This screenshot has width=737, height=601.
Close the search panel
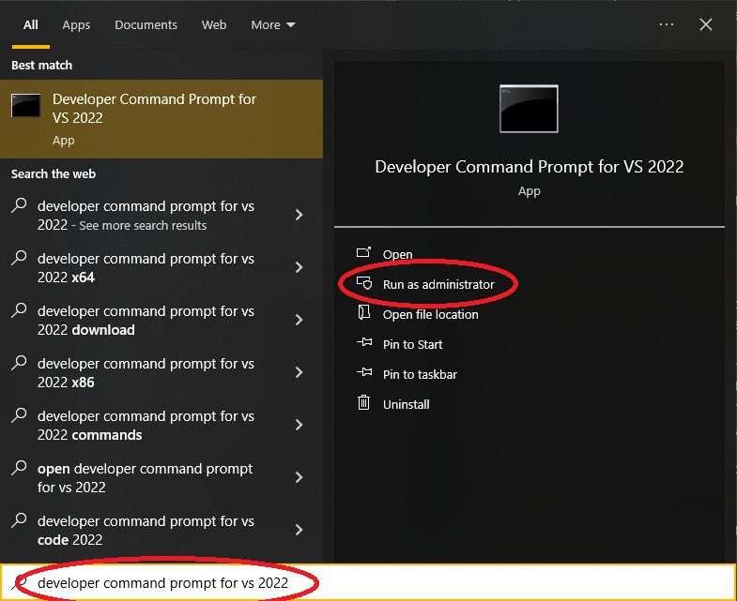(706, 25)
